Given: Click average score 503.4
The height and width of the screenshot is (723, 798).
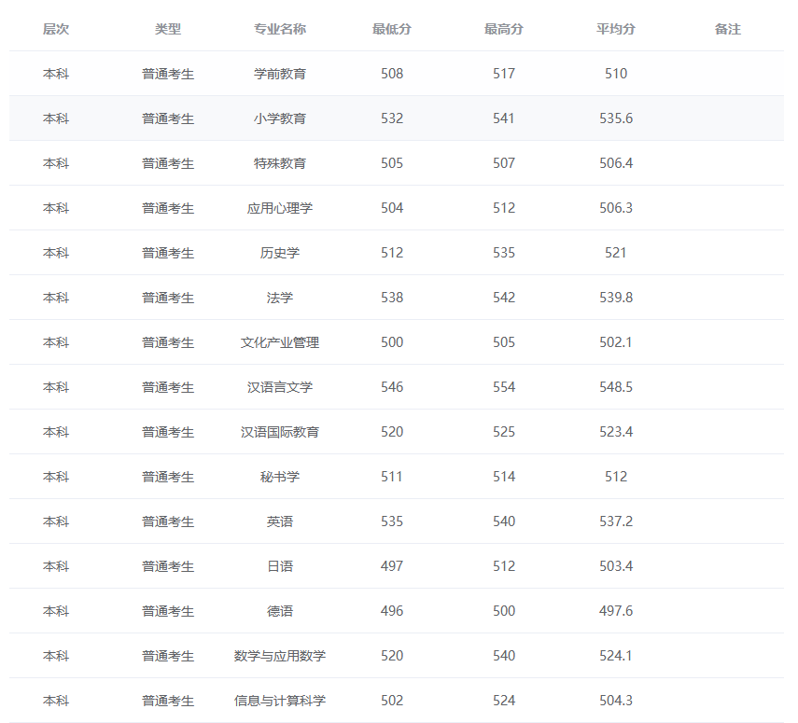Looking at the screenshot, I should (x=616, y=566).
